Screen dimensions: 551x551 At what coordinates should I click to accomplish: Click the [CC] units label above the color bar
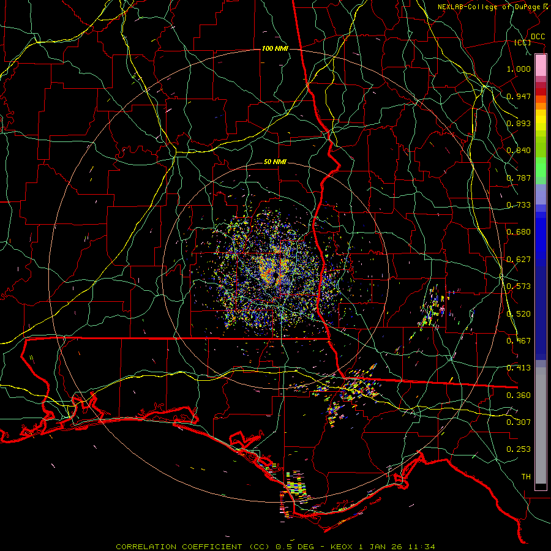coord(523,42)
